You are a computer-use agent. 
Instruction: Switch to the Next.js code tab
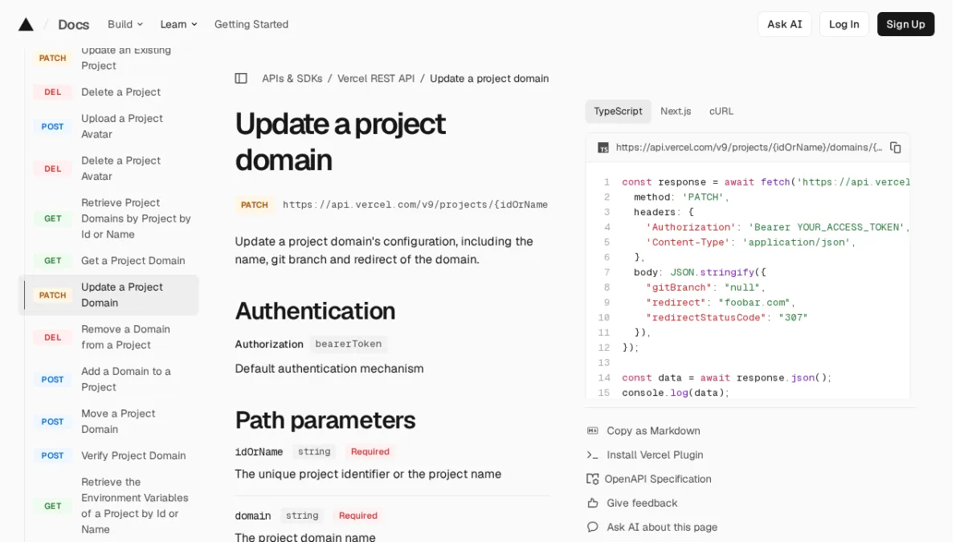click(676, 112)
